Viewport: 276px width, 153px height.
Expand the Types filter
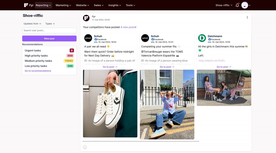(50, 24)
